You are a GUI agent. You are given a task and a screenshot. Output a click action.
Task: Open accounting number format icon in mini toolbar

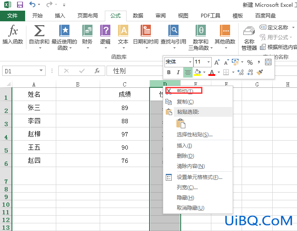235,62
